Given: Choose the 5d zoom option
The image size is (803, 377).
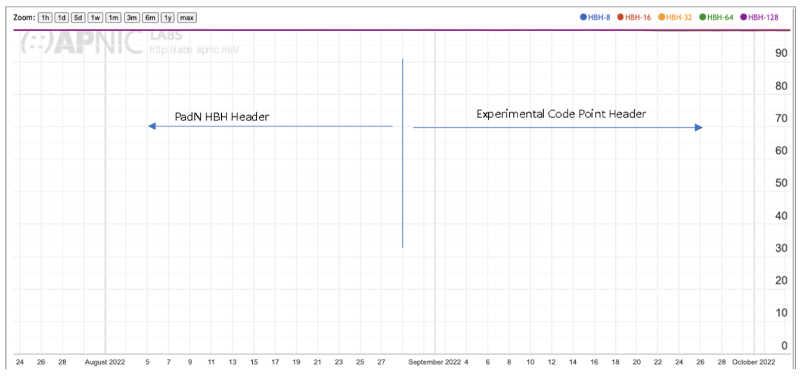Looking at the screenshot, I should click(77, 17).
